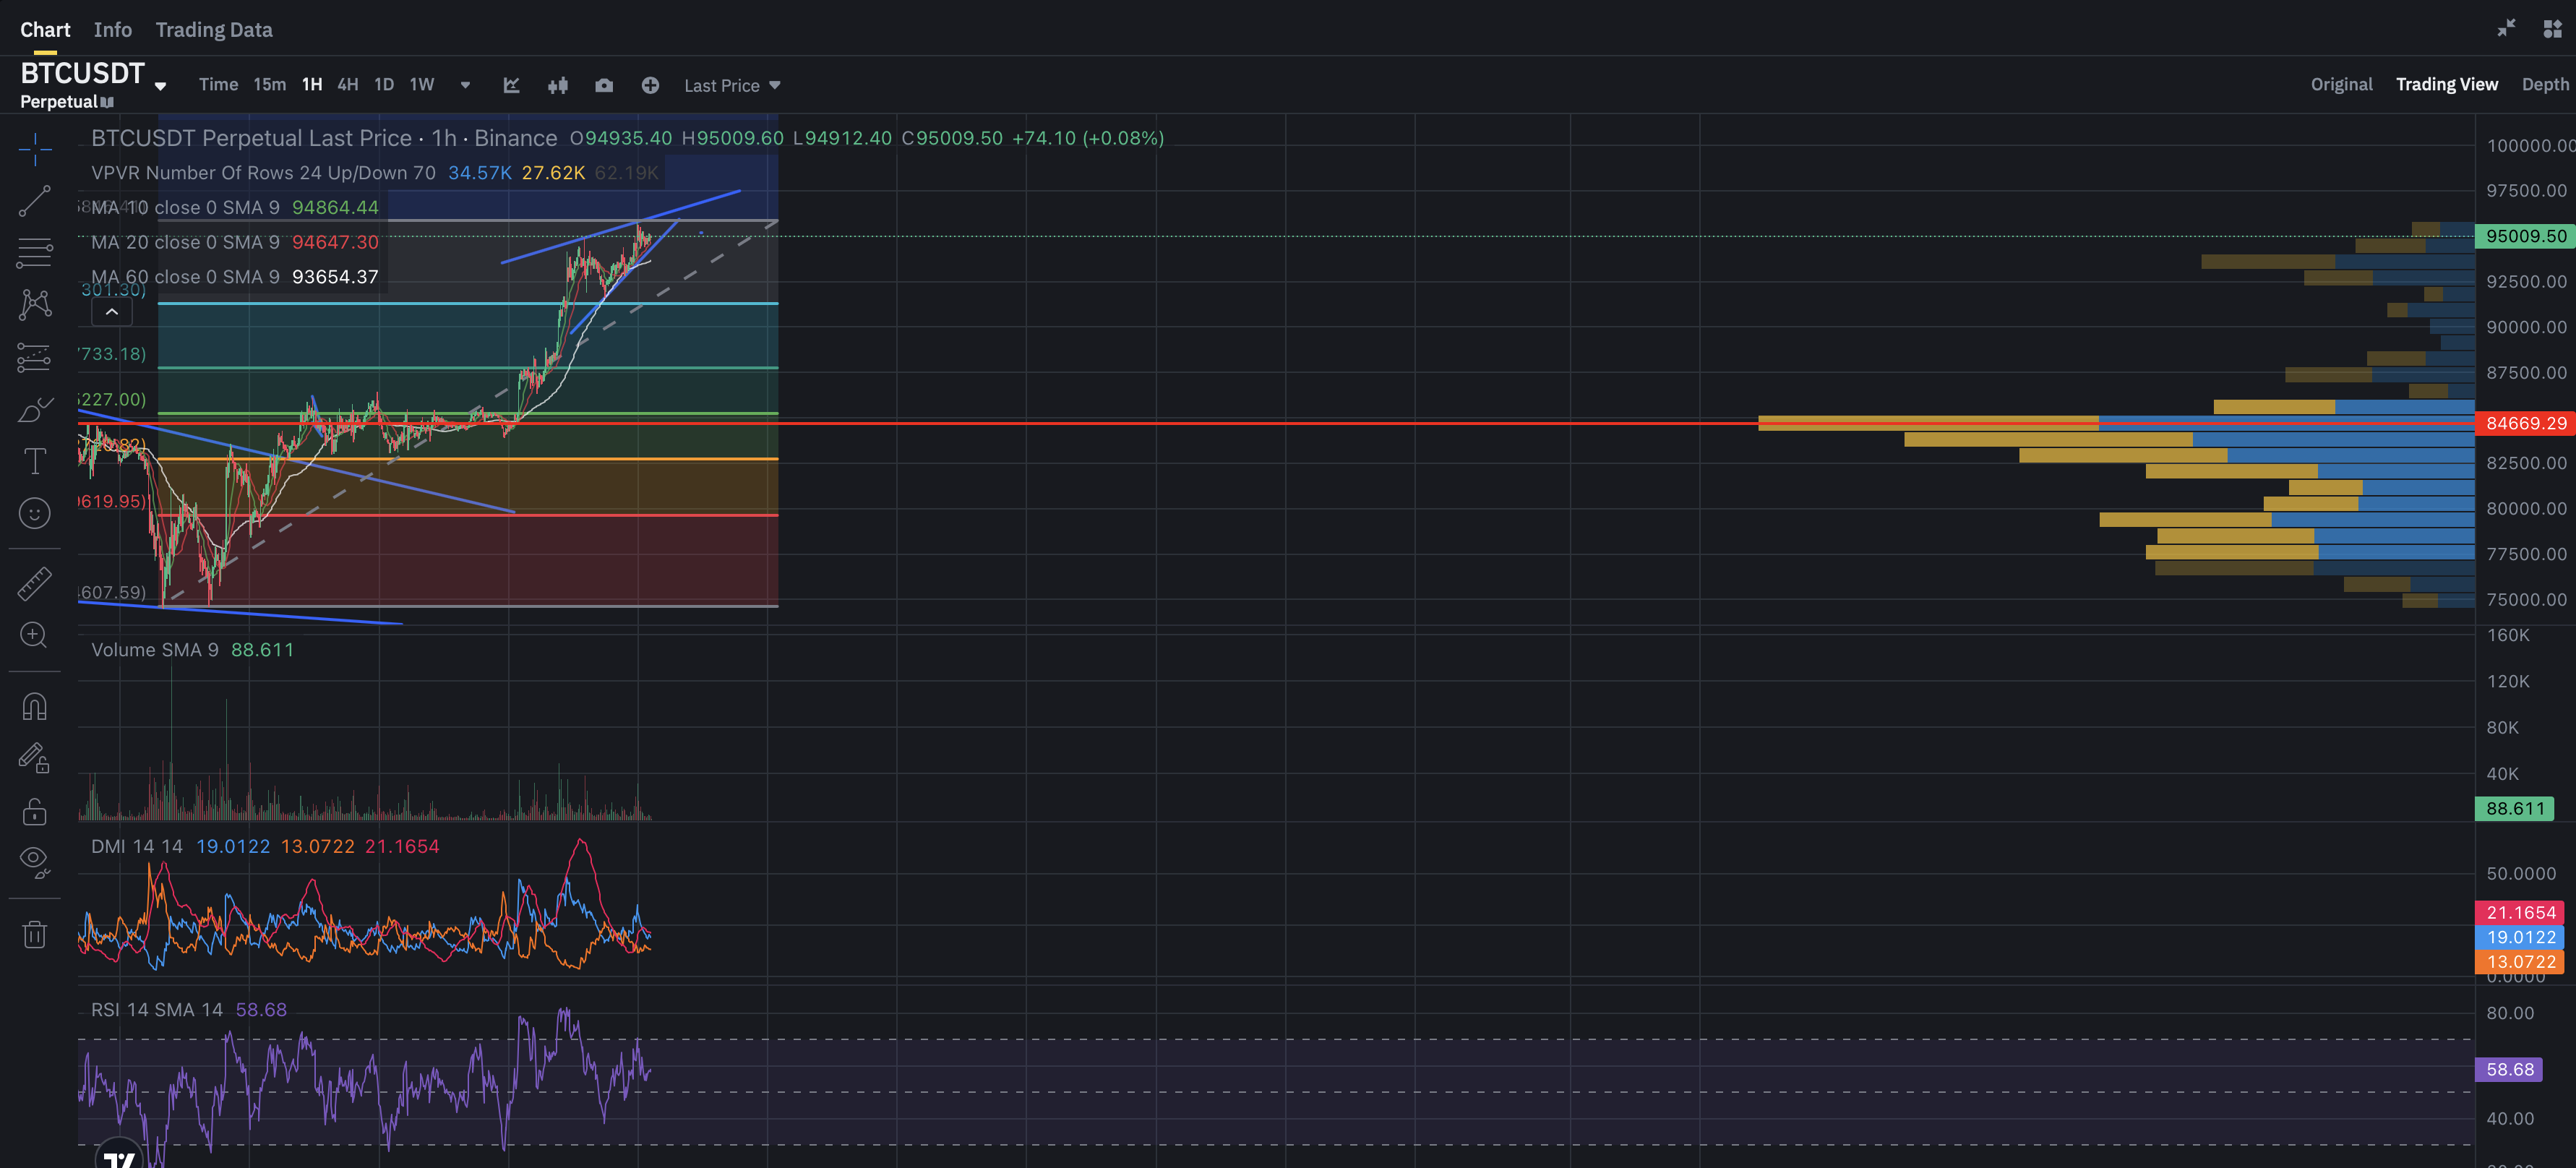This screenshot has height=1168, width=2576.
Task: Select the trend line drawing tool
Action: (34, 201)
